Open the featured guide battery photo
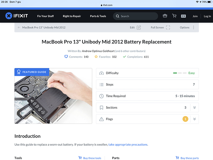The width and height of the screenshot is (213, 160). tap(53, 96)
